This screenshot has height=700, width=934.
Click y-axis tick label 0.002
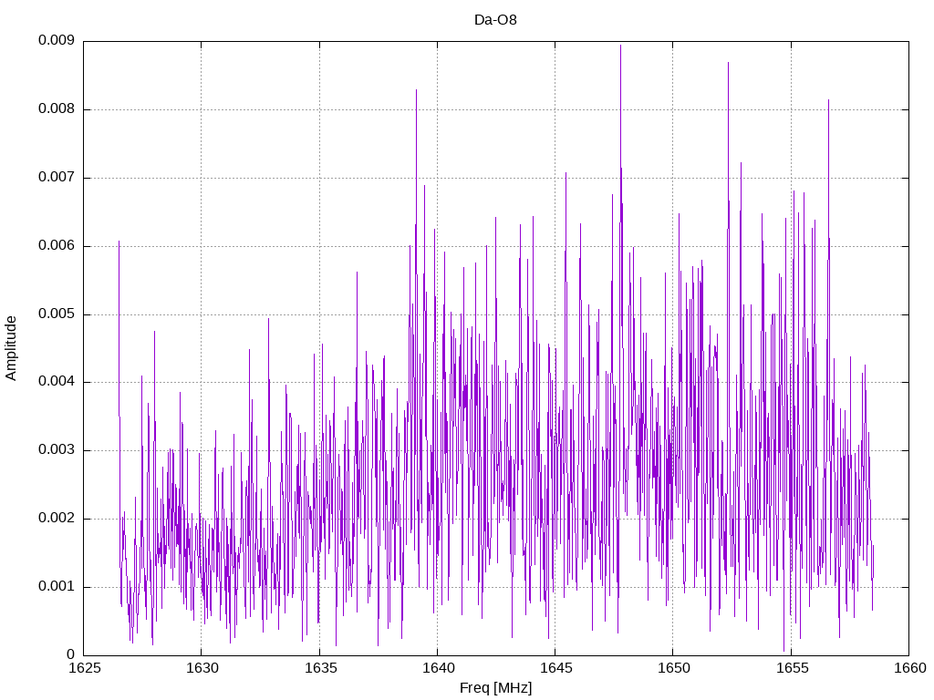57,519
